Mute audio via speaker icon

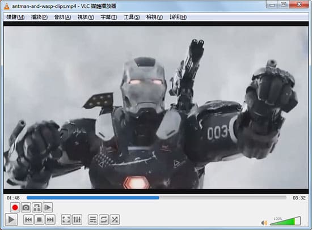(x=264, y=223)
